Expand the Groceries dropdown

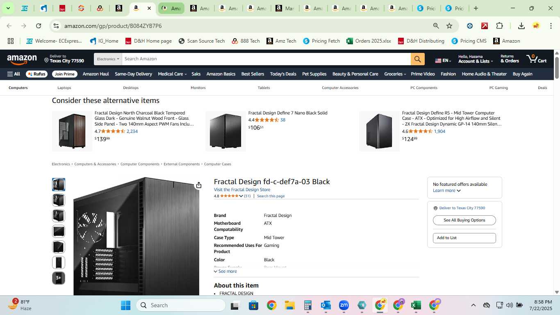[x=395, y=74]
